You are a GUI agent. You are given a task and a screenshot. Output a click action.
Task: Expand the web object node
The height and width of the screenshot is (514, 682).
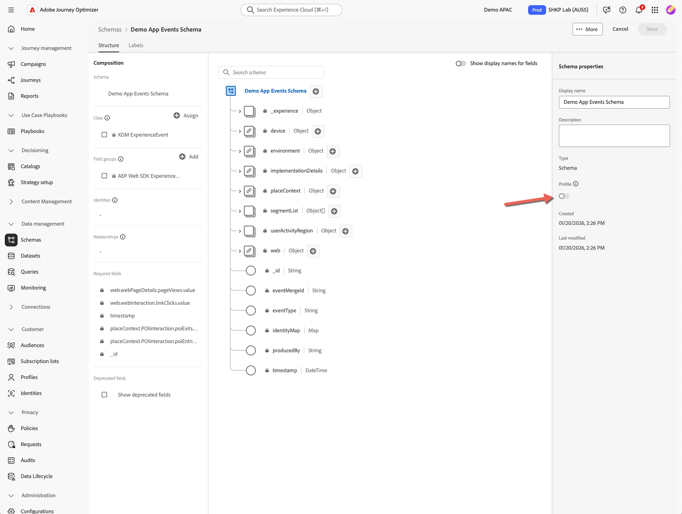[240, 251]
